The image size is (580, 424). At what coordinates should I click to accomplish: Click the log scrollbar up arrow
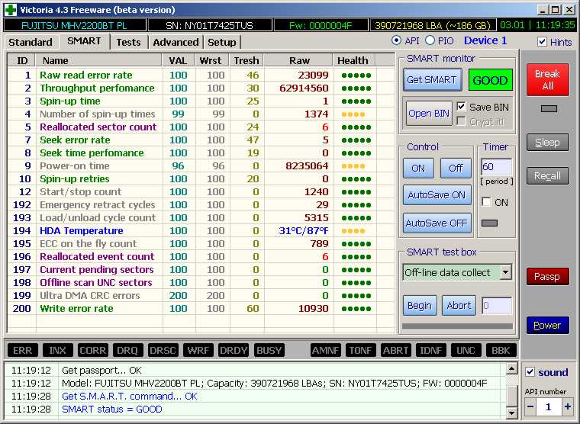tap(511, 368)
